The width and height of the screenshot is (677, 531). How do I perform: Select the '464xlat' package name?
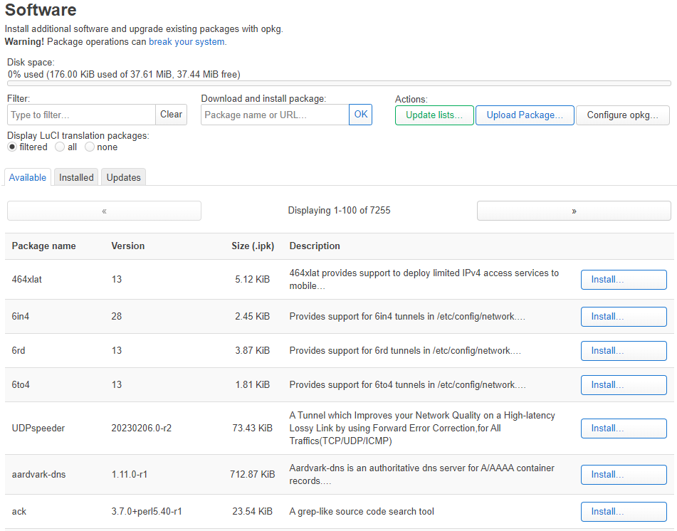click(x=27, y=279)
